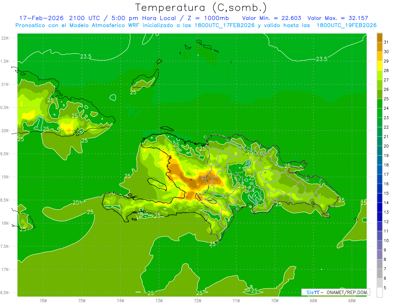Viewport: 395px width, 305px height.
Task: Click the "23" label on the color scale
Action: (x=386, y=117)
